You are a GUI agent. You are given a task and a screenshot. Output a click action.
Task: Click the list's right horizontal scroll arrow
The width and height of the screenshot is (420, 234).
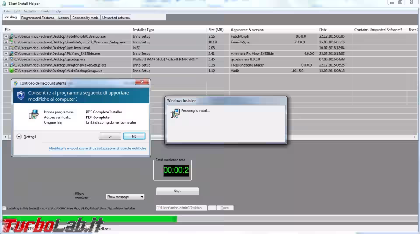point(415,137)
